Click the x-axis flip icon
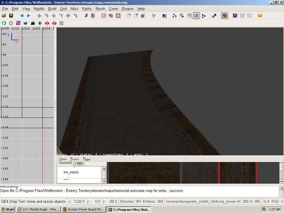Screen dimensions: 284x213 tap(39, 16)
